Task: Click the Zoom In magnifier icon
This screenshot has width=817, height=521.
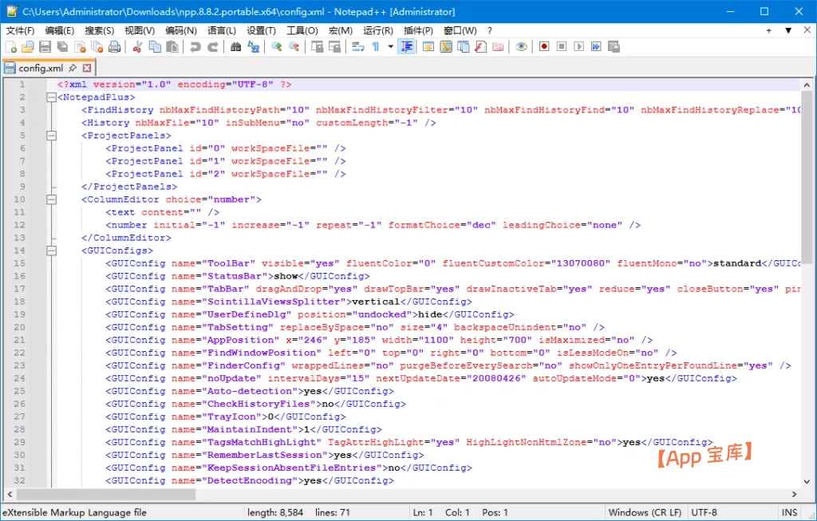Action: click(277, 47)
